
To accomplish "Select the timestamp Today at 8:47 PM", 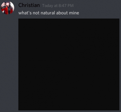I will click(x=58, y=6).
